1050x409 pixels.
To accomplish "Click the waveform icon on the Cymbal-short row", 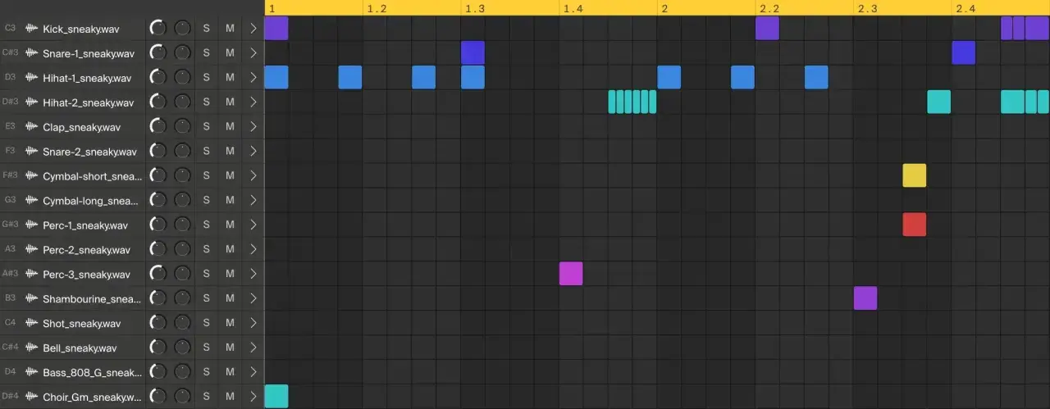I will click(32, 176).
